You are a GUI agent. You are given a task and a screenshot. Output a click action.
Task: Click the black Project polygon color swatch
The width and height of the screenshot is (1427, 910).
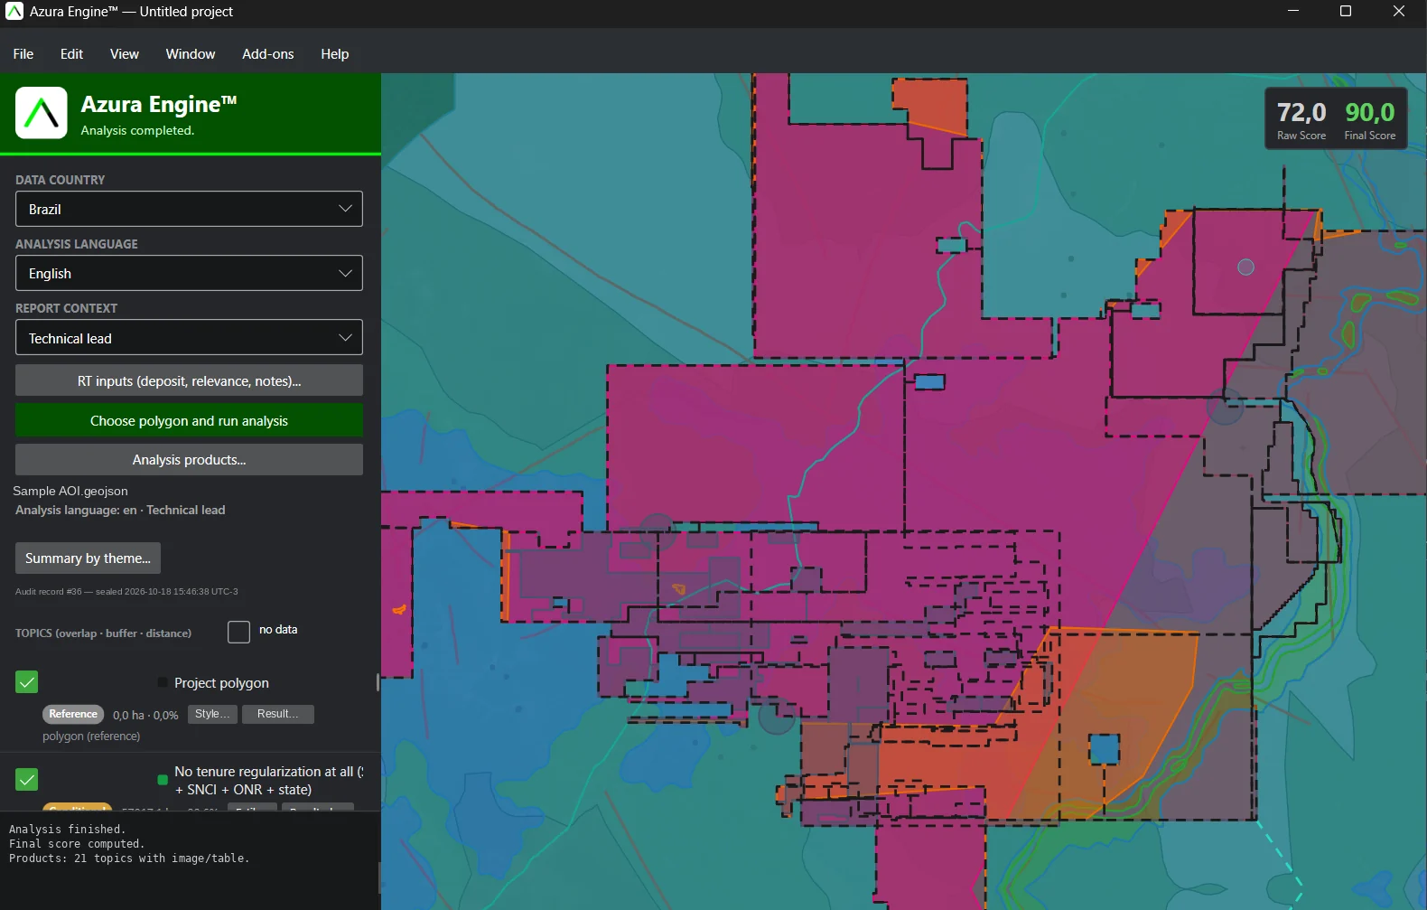pos(163,682)
